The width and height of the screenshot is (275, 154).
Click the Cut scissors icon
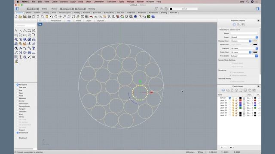point(38,17)
